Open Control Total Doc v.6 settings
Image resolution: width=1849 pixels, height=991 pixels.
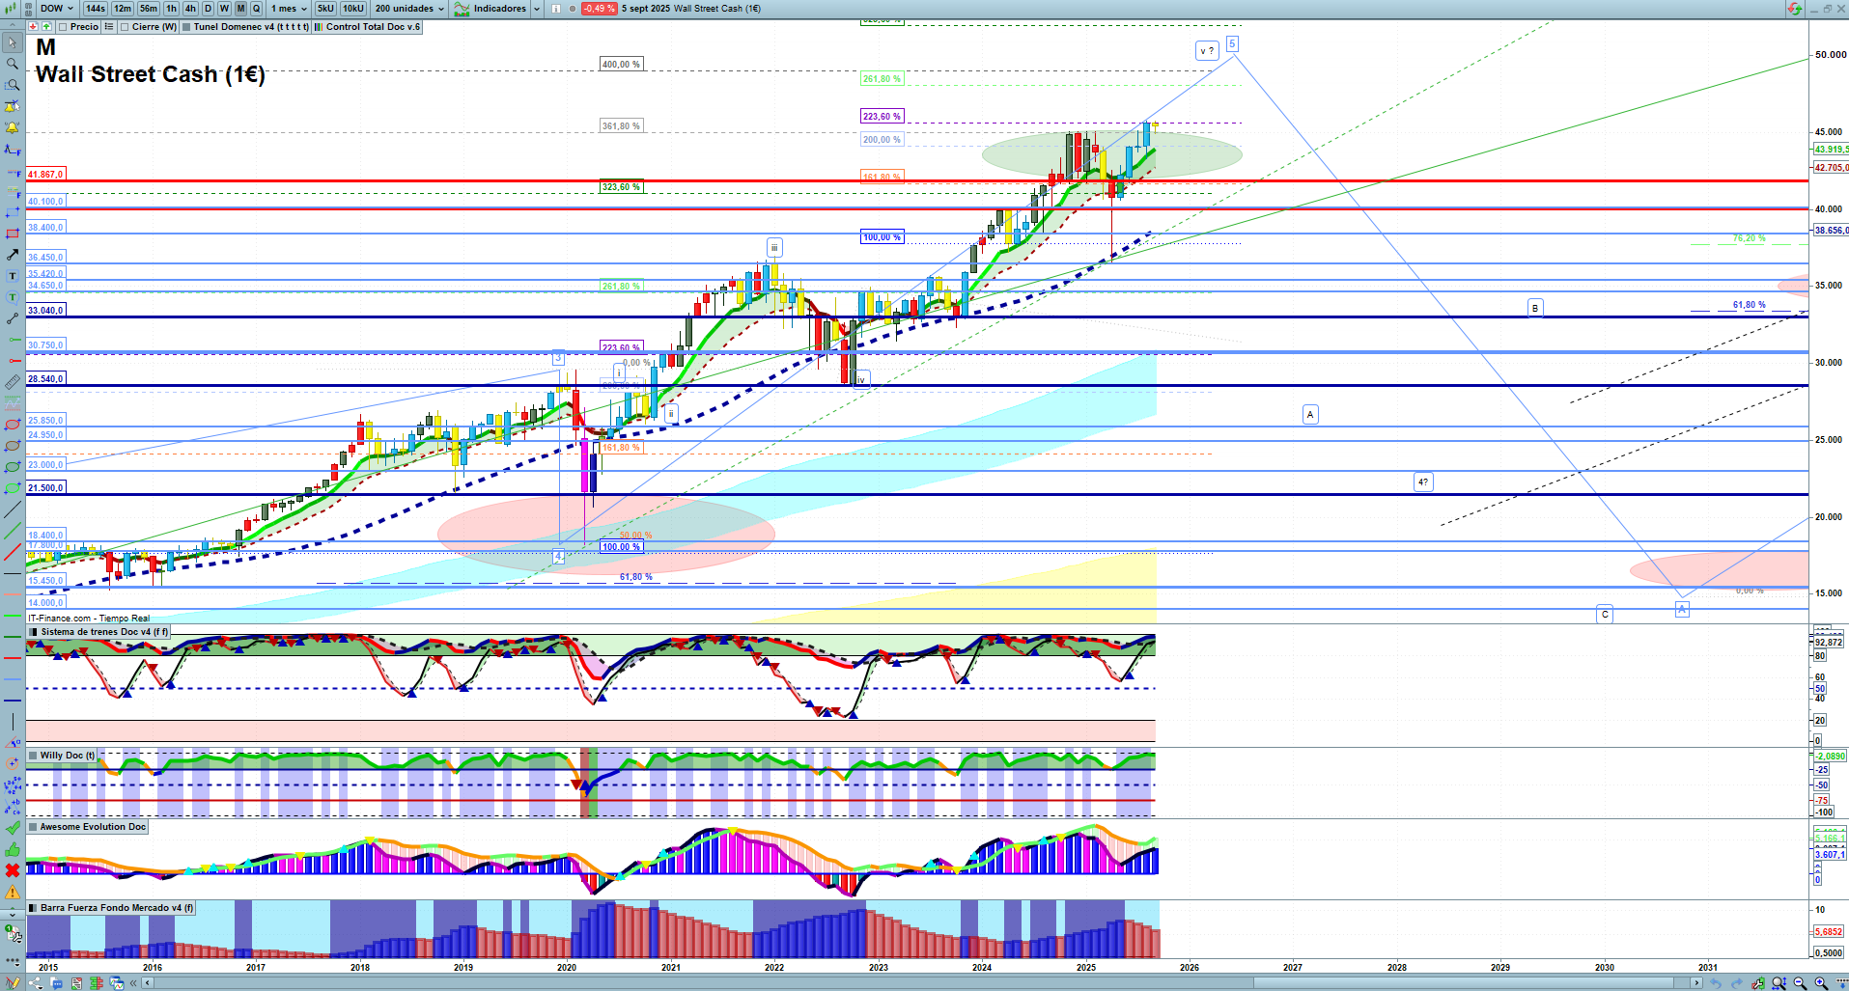tap(367, 27)
